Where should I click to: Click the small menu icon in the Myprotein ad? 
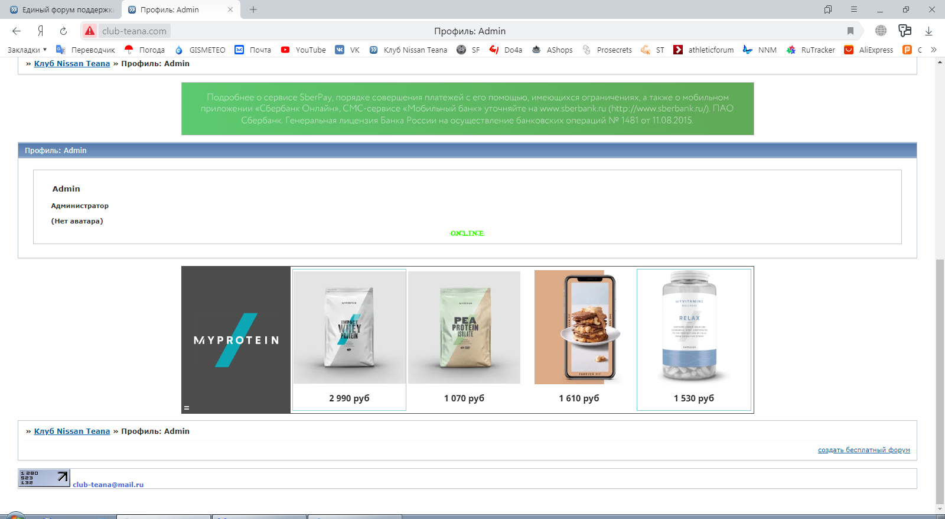point(187,408)
